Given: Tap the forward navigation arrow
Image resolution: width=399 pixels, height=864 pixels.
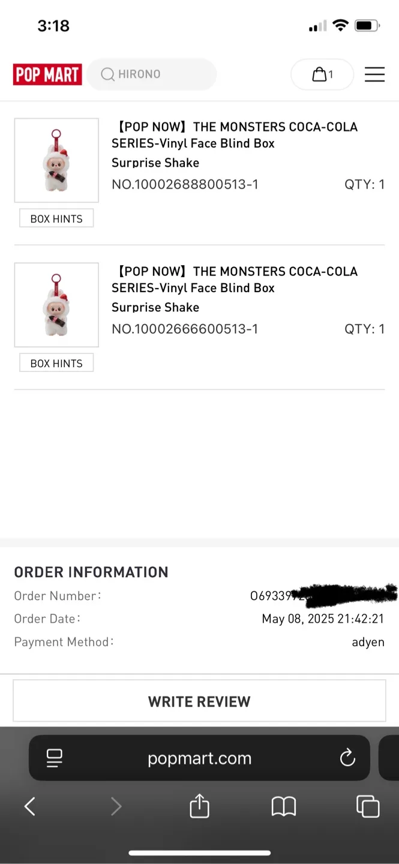Looking at the screenshot, I should tap(116, 806).
